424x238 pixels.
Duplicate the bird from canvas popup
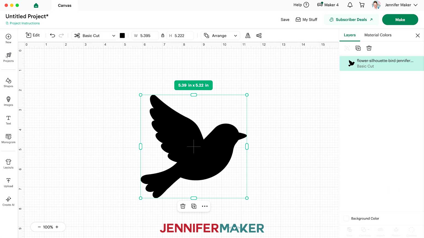click(x=194, y=206)
